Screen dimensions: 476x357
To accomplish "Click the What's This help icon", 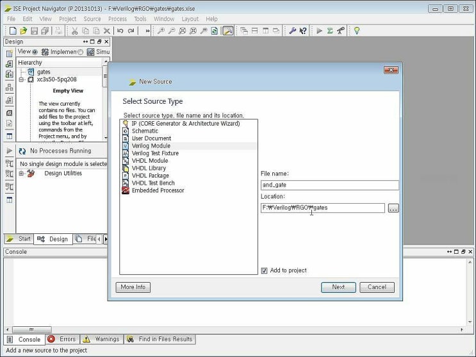I will [x=303, y=31].
